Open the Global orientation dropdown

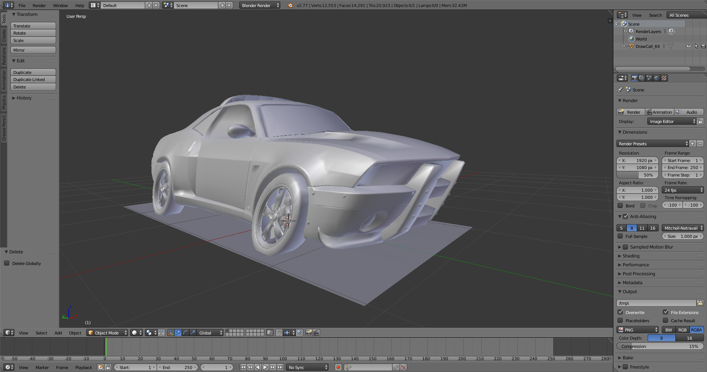pyautogui.click(x=210, y=333)
